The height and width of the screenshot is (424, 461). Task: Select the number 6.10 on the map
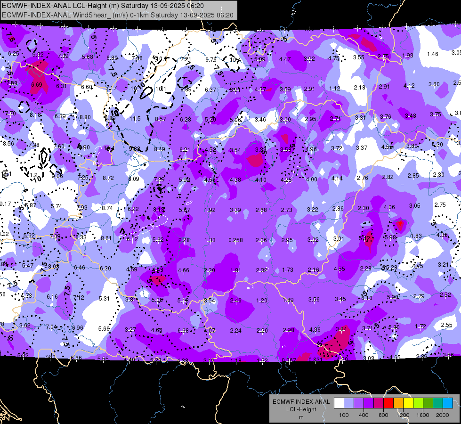click(367, 298)
